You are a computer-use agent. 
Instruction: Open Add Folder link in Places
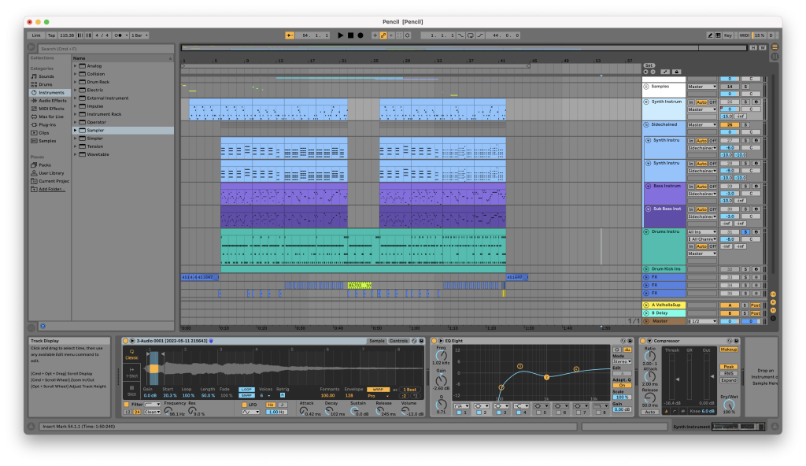pyautogui.click(x=51, y=189)
